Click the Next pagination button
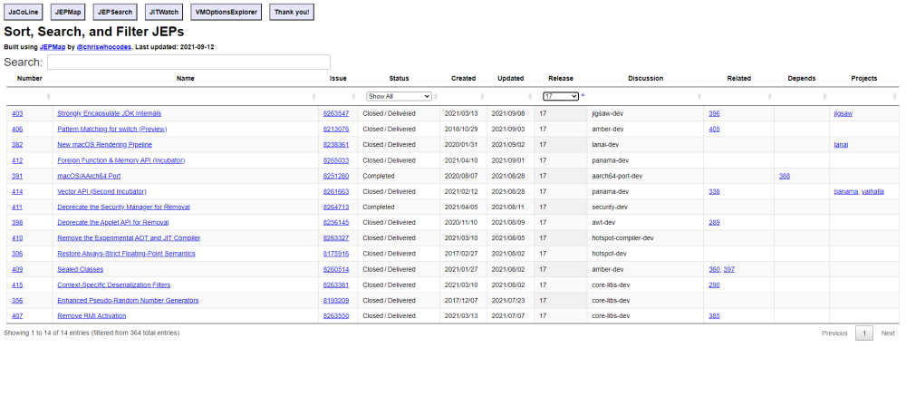This screenshot has height=415, width=906. coord(888,333)
